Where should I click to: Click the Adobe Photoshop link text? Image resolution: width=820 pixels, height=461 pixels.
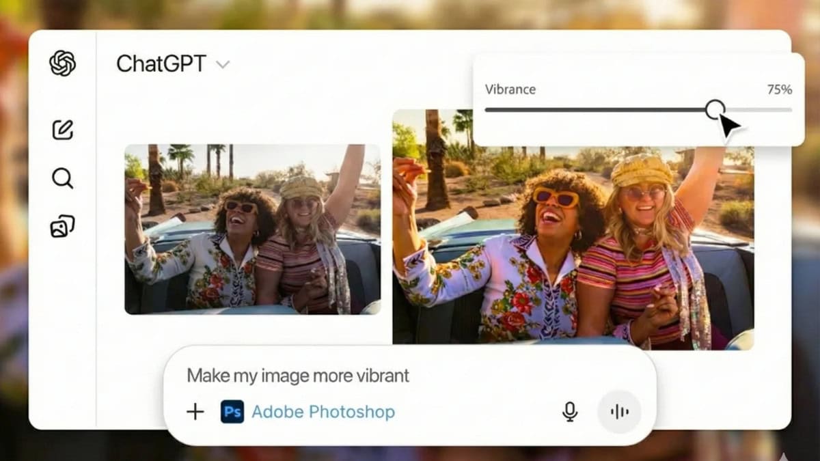(x=323, y=412)
